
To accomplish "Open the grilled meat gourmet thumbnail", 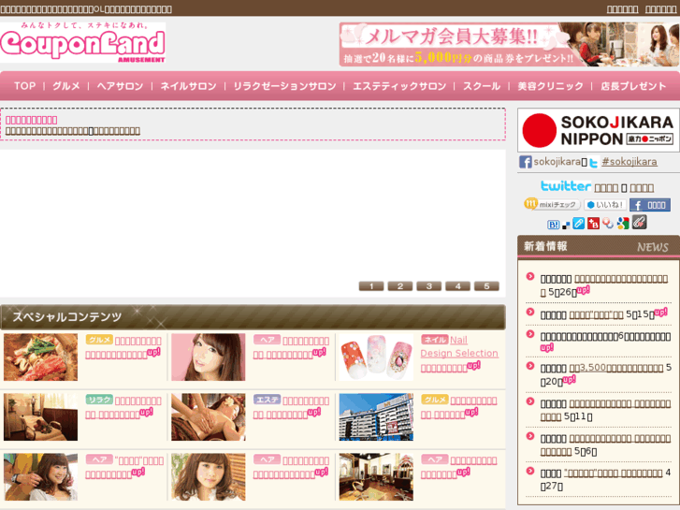I will (41, 357).
